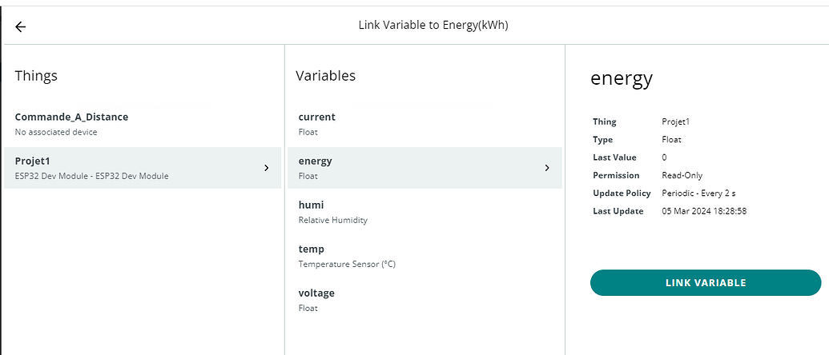
Task: Open the energy variable chevron arrow
Action: pyautogui.click(x=547, y=168)
